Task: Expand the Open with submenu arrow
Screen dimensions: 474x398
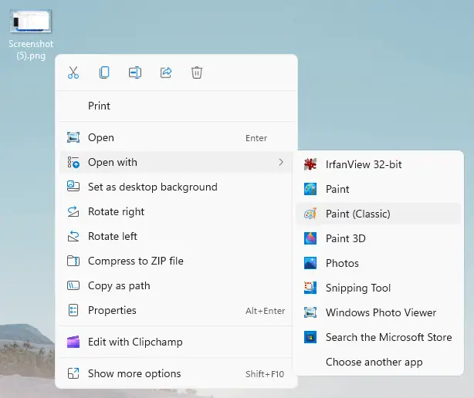Action: tap(281, 162)
